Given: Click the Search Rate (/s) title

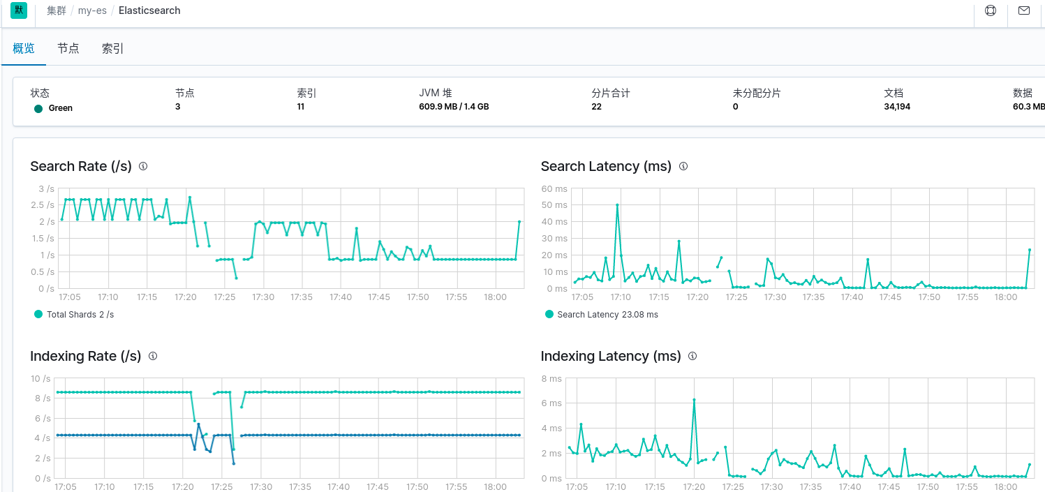Looking at the screenshot, I should (81, 166).
